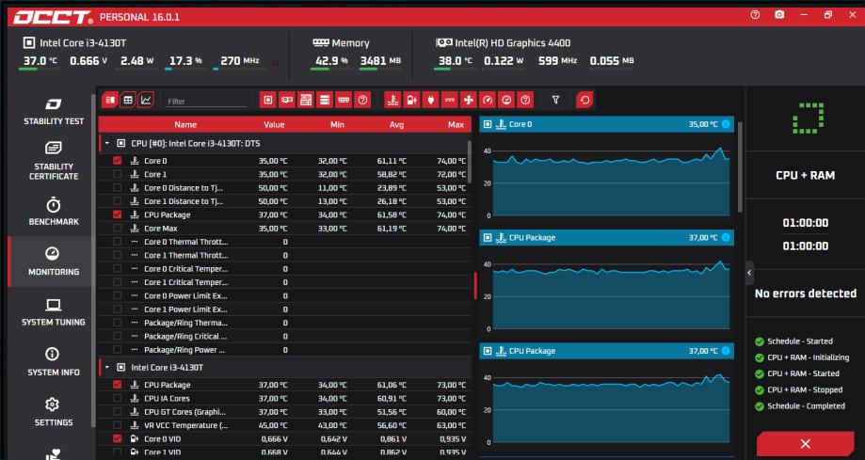This screenshot has width=865, height=460.
Task: Collapse the CPU [#0] DTS sensor group
Action: tap(107, 143)
